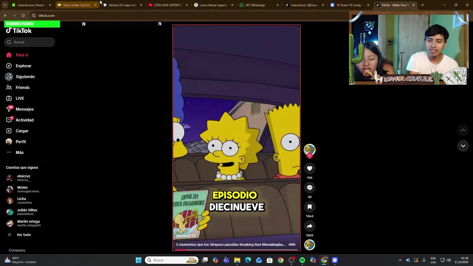This screenshot has height=266, width=473.
Task: Open Microsoft Edge from taskbar
Action: 248,260
